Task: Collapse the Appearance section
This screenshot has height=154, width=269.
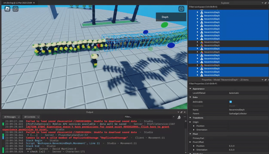Action: click(x=190, y=89)
